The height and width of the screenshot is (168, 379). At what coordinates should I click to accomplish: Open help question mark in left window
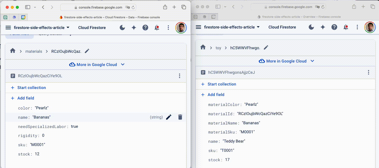pyautogui.click(x=145, y=27)
